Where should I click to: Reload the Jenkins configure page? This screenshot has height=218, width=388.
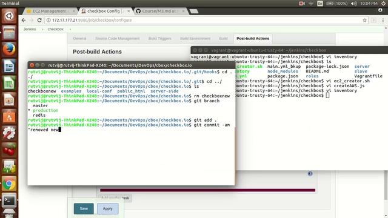[x=39, y=20]
